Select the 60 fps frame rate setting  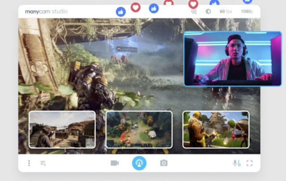click(x=226, y=12)
